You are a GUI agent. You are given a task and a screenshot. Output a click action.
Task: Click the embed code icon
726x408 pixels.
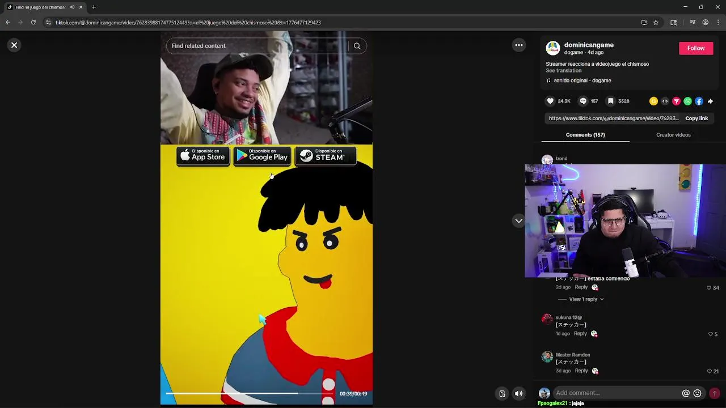pos(665,101)
